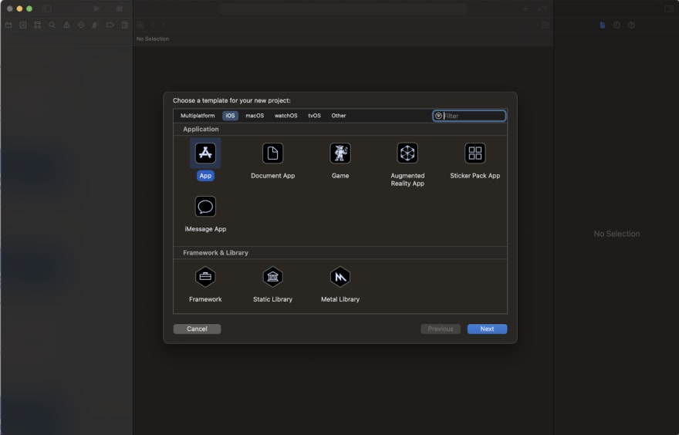Viewport: 679px width, 435px height.
Task: Click the Xcode activity status bar
Action: click(x=343, y=8)
